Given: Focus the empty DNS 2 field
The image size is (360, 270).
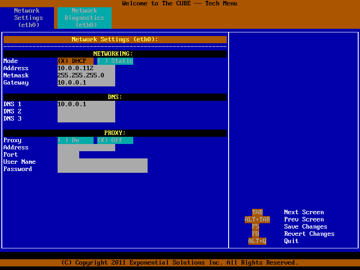Looking at the screenshot, I should tap(86, 111).
